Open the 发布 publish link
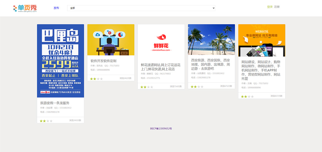Image resolution: width=322 pixels, height=152 pixels. point(56,8)
